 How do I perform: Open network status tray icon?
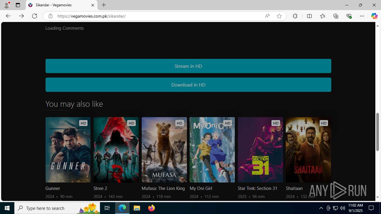(335, 208)
